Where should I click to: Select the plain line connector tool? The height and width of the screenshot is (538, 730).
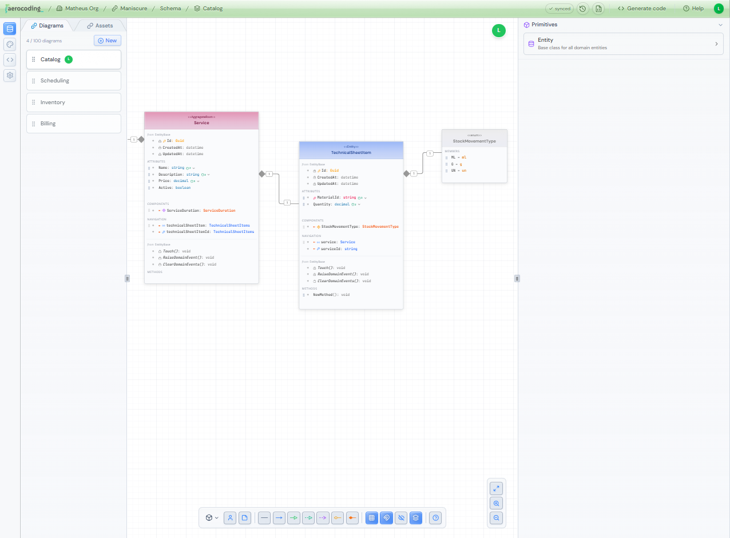coord(264,517)
